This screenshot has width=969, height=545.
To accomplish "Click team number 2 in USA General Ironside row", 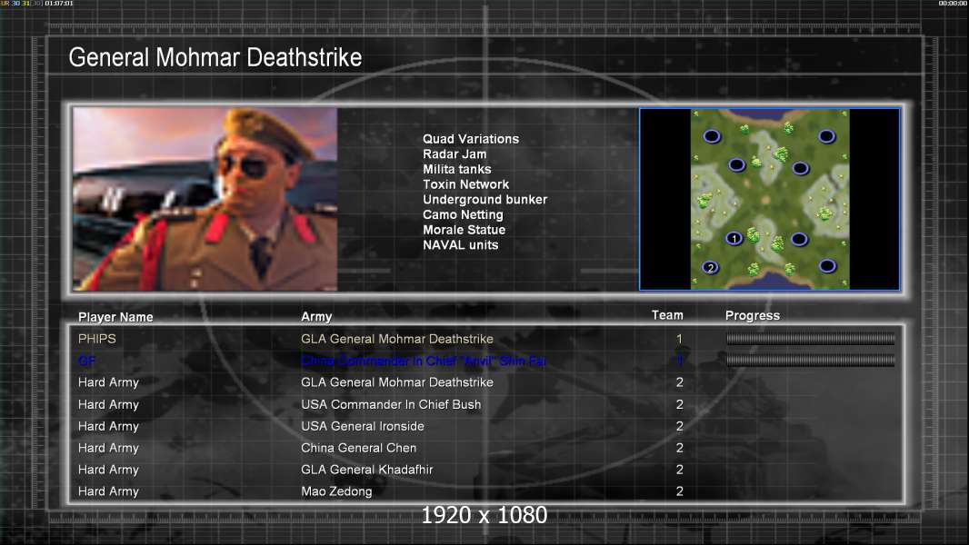I will coord(679,426).
